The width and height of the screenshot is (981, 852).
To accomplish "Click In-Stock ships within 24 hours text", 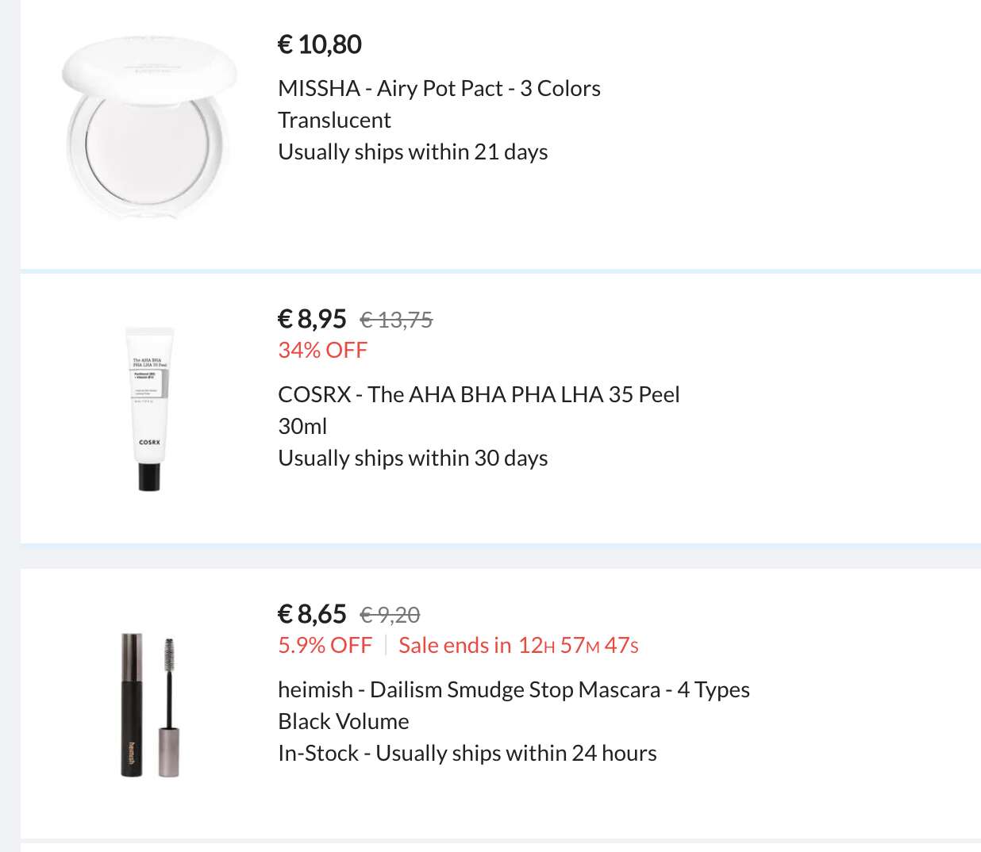I will (467, 753).
